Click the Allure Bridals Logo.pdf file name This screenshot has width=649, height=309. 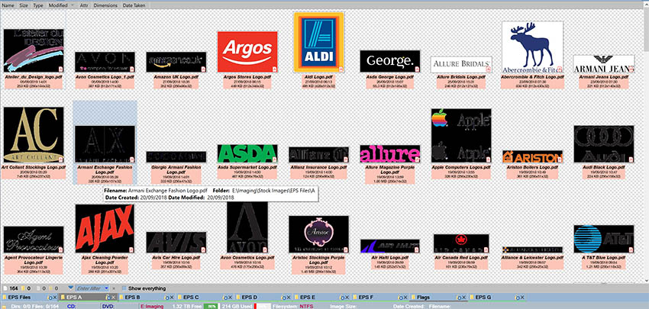click(x=460, y=77)
